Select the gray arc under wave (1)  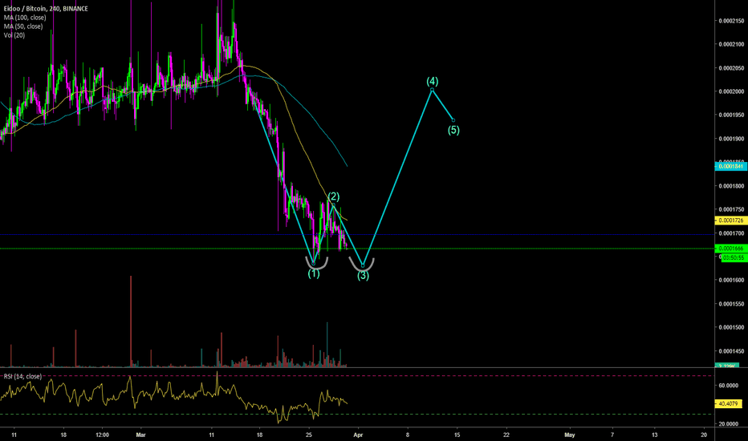pyautogui.click(x=317, y=264)
